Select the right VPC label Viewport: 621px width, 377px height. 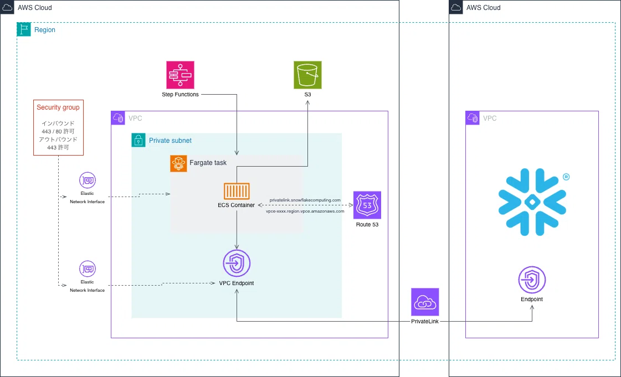(x=490, y=118)
